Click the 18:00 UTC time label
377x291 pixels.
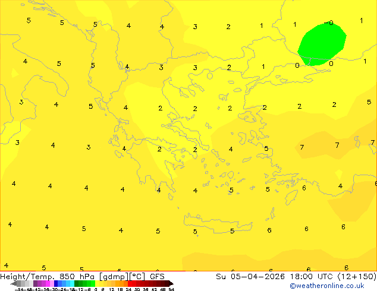[x=312, y=277]
